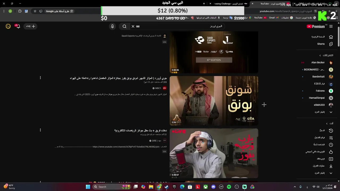The image size is (340, 191).
Task: Click the search magnifier button
Action: click(x=124, y=26)
